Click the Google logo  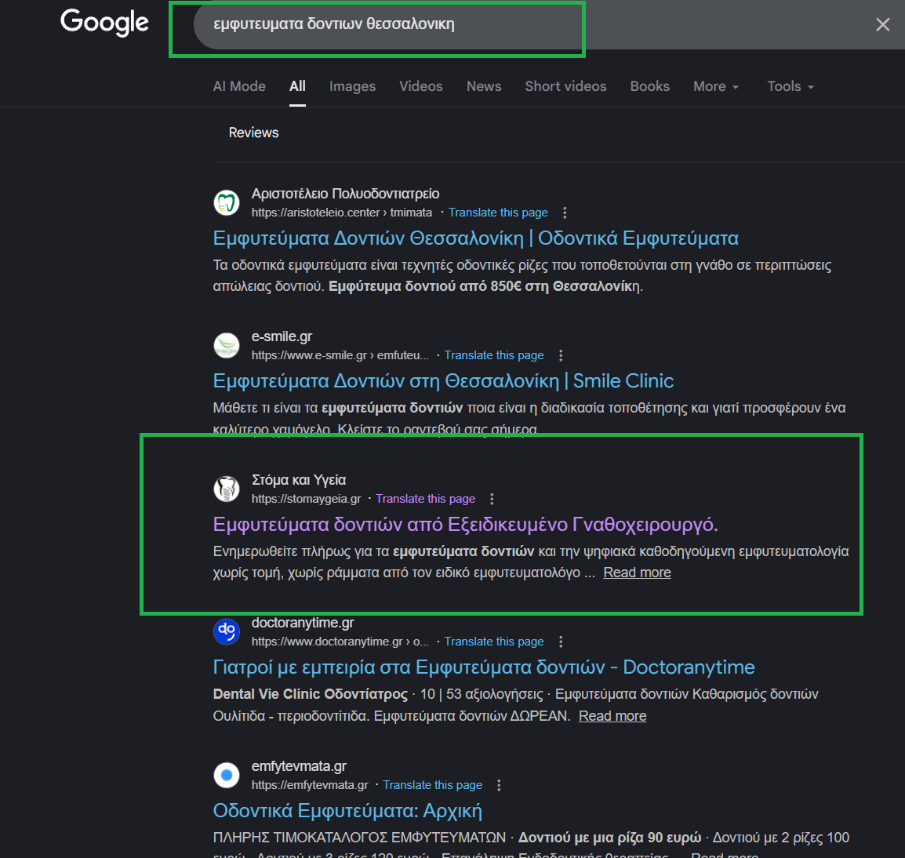[104, 23]
